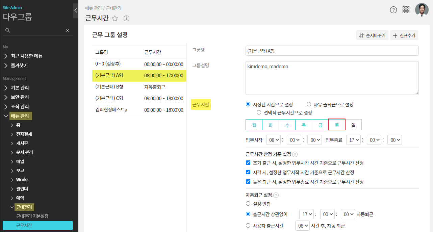Open the help question mark icon

(393, 10)
